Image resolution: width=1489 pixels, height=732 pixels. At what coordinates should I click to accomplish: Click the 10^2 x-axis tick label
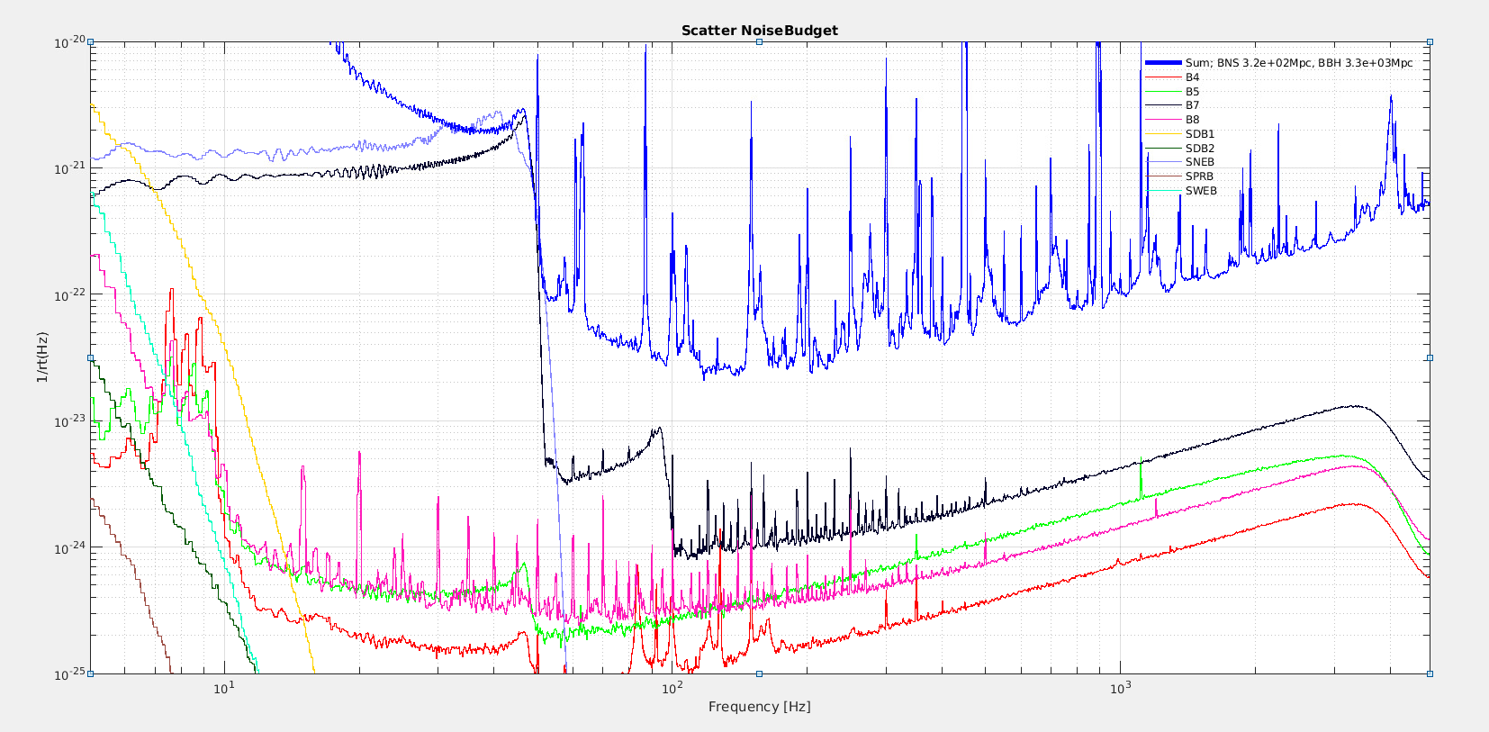pyautogui.click(x=672, y=688)
